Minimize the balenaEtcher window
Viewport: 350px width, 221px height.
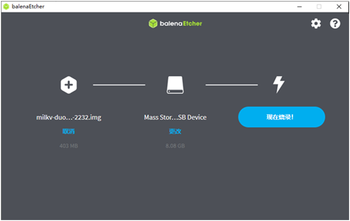tap(299, 7)
